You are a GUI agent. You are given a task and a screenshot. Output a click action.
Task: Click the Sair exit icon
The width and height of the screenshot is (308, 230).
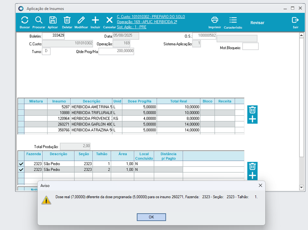coord(295,20)
